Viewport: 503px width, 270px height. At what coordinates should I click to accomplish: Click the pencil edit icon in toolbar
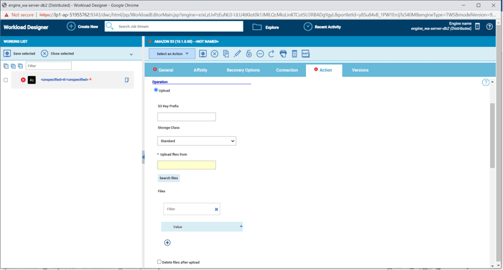pos(237,54)
